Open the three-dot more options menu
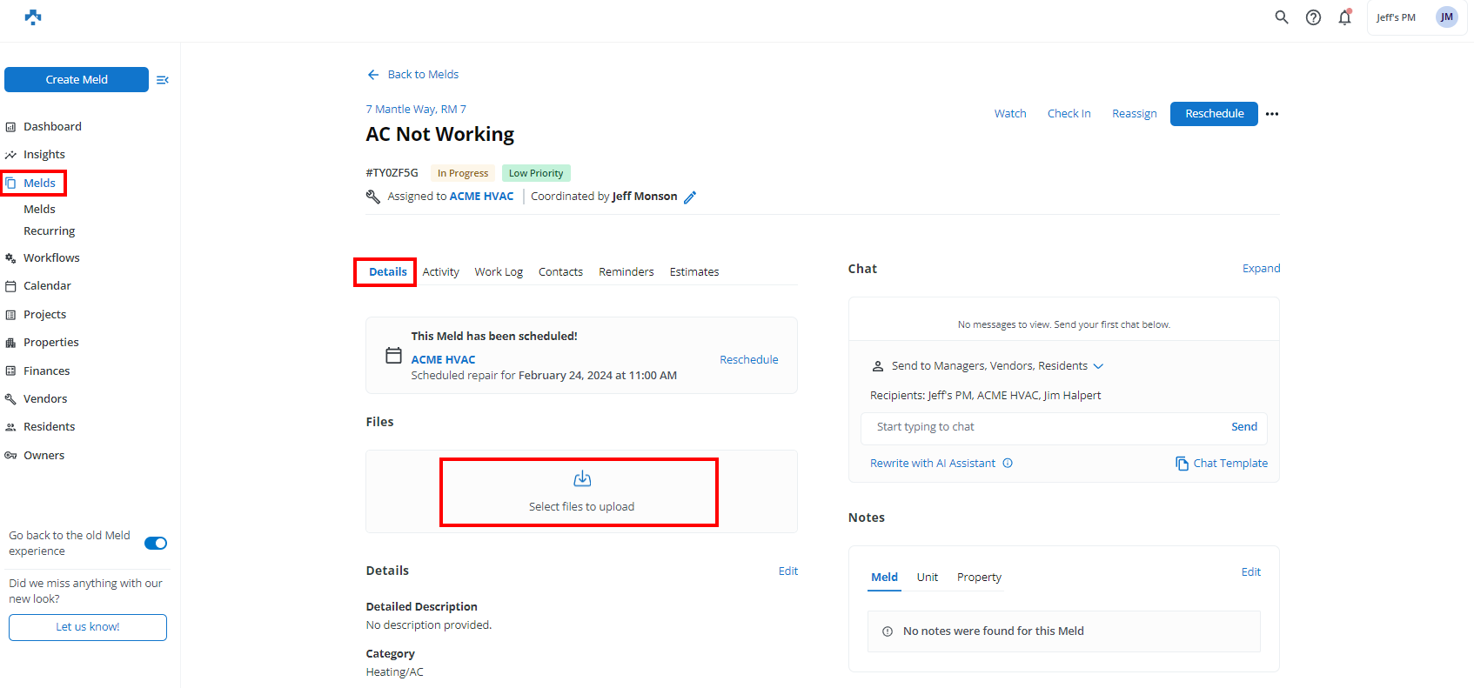This screenshot has height=688, width=1474. point(1272,114)
